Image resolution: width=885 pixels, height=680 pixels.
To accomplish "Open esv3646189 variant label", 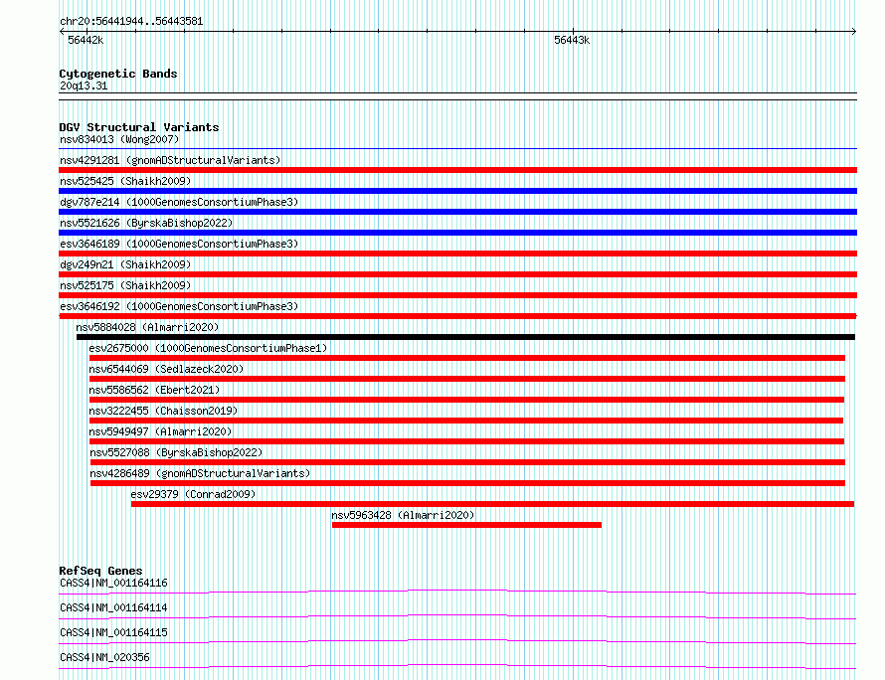I will pyautogui.click(x=179, y=244).
